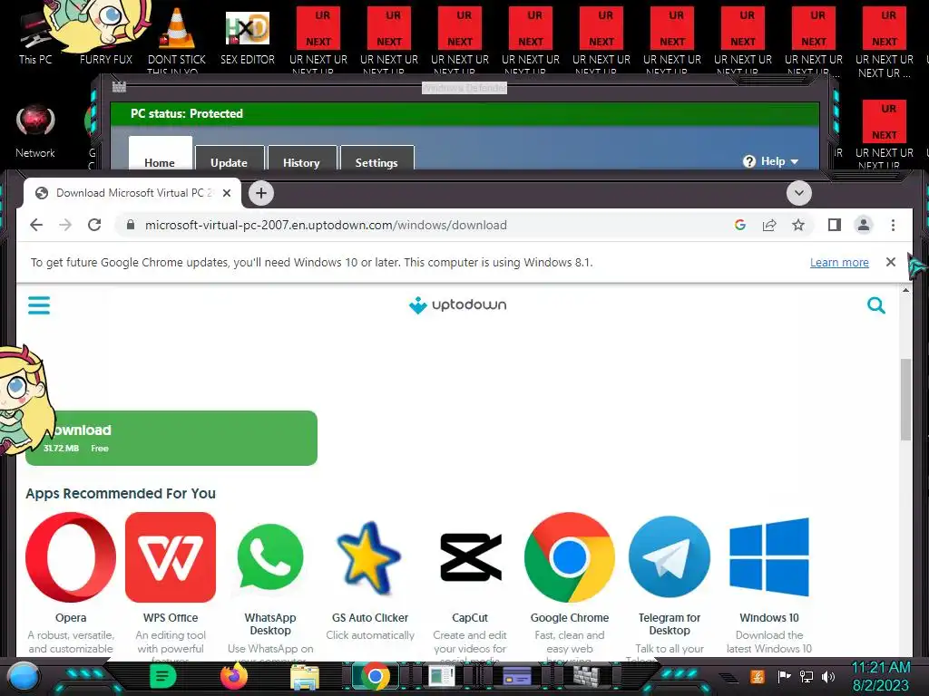Screen dimensions: 929x696
Task: Select the HxD editor desktop icon
Action: pos(248,36)
